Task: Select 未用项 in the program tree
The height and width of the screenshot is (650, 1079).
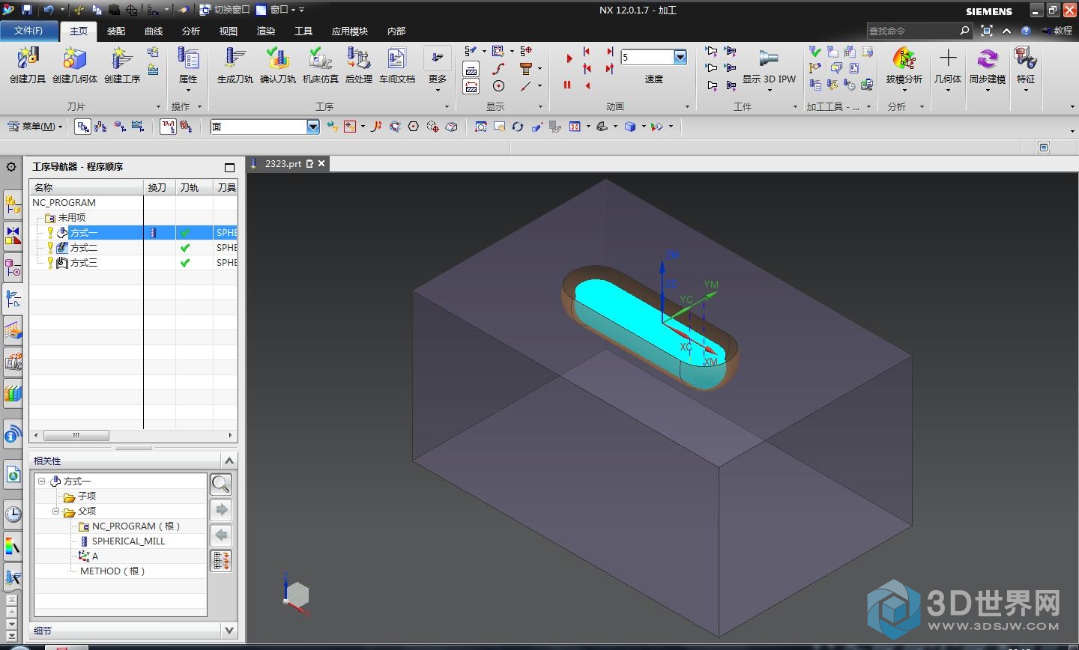Action: click(72, 218)
